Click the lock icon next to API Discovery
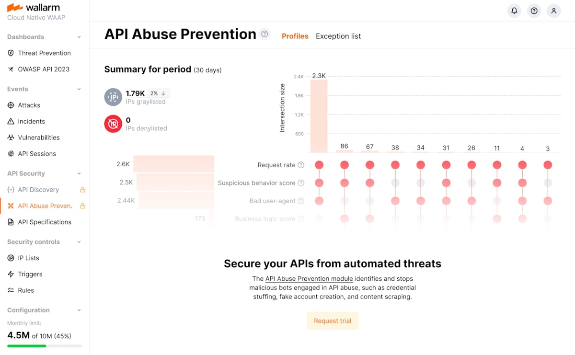Viewport: 575px width, 355px height. 82,190
